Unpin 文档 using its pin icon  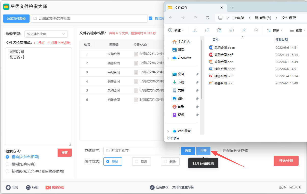pyautogui.click(x=197, y=90)
